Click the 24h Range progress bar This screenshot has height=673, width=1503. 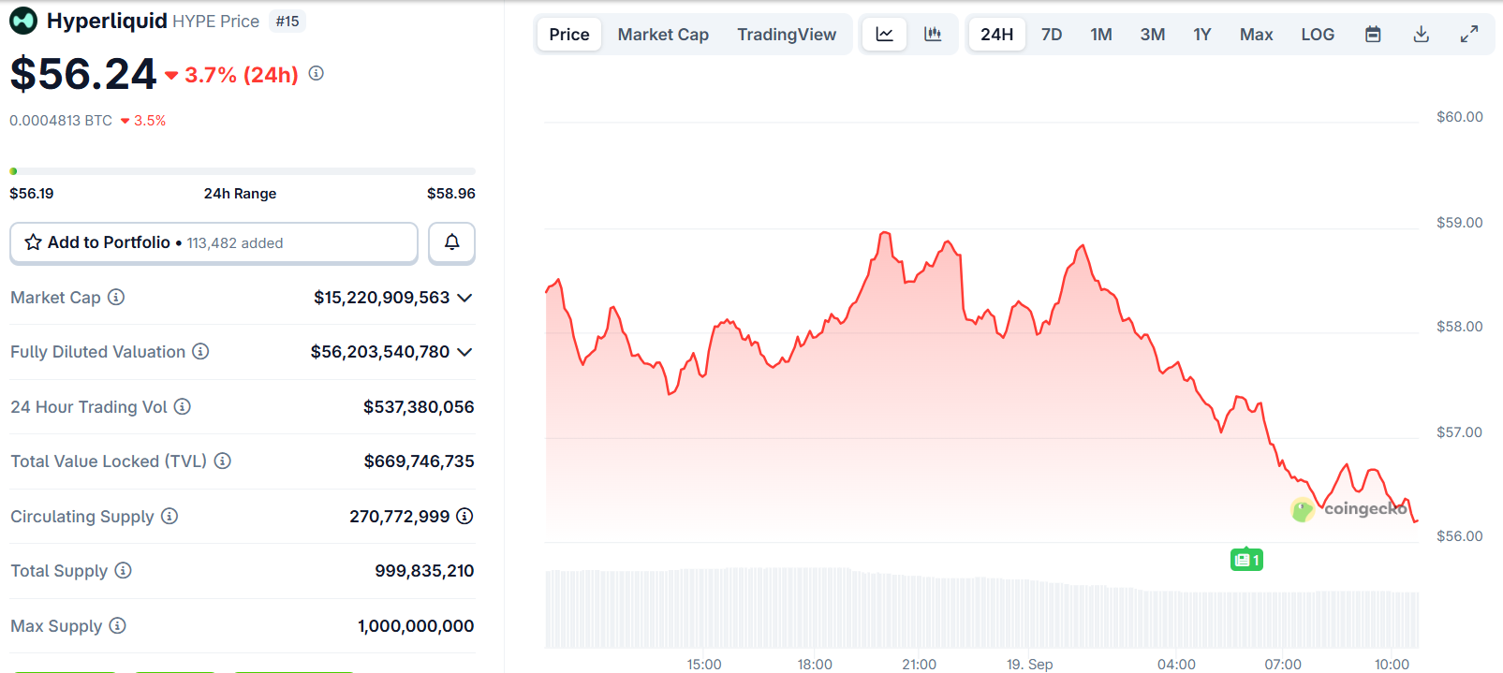(x=243, y=171)
